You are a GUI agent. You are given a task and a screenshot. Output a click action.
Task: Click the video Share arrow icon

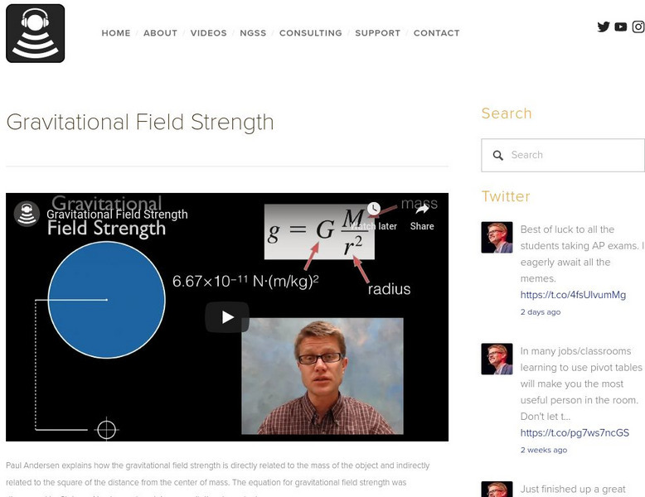421,210
